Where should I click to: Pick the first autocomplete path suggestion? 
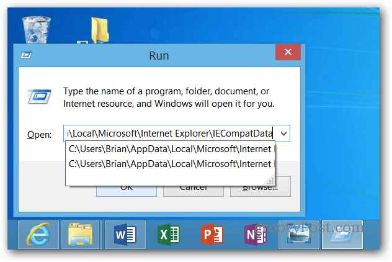(170, 149)
